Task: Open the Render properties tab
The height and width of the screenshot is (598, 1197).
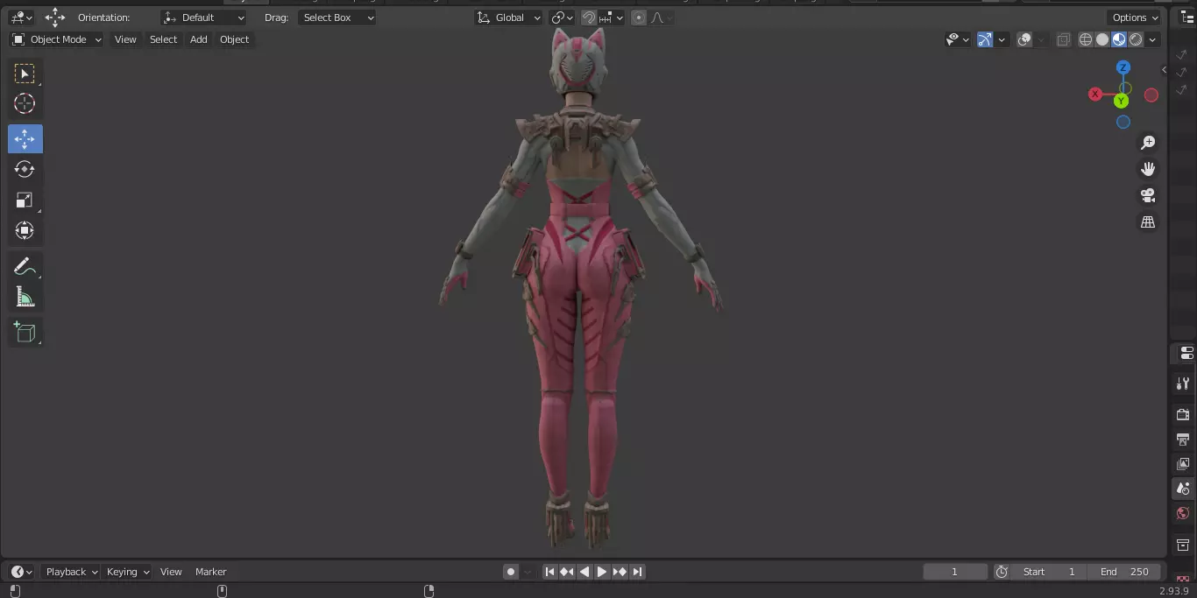Action: pos(1183,414)
